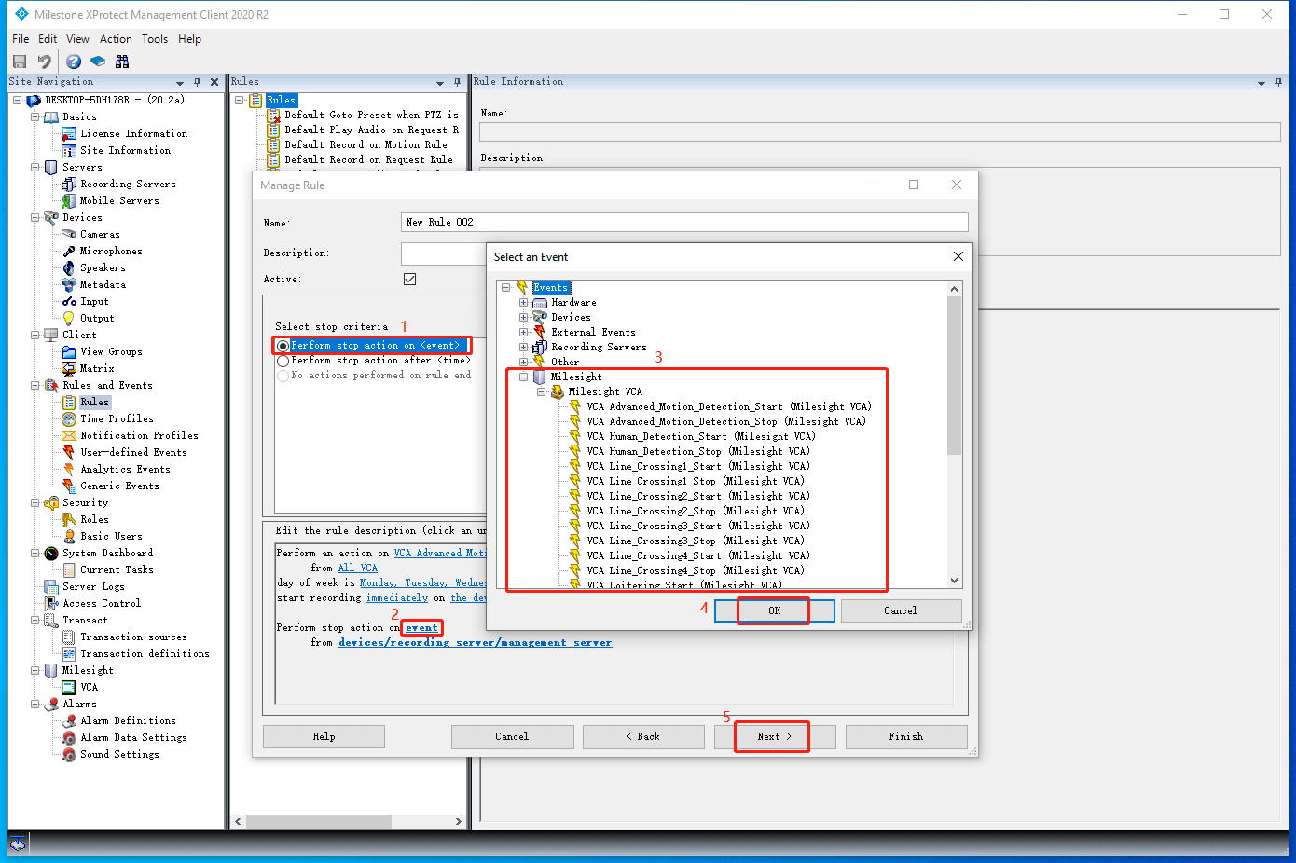Image resolution: width=1296 pixels, height=863 pixels.
Task: Expand the Devices node in Select an Event
Action: [523, 317]
